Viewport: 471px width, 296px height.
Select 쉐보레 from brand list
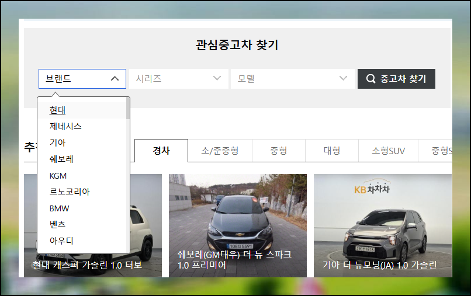click(82, 159)
